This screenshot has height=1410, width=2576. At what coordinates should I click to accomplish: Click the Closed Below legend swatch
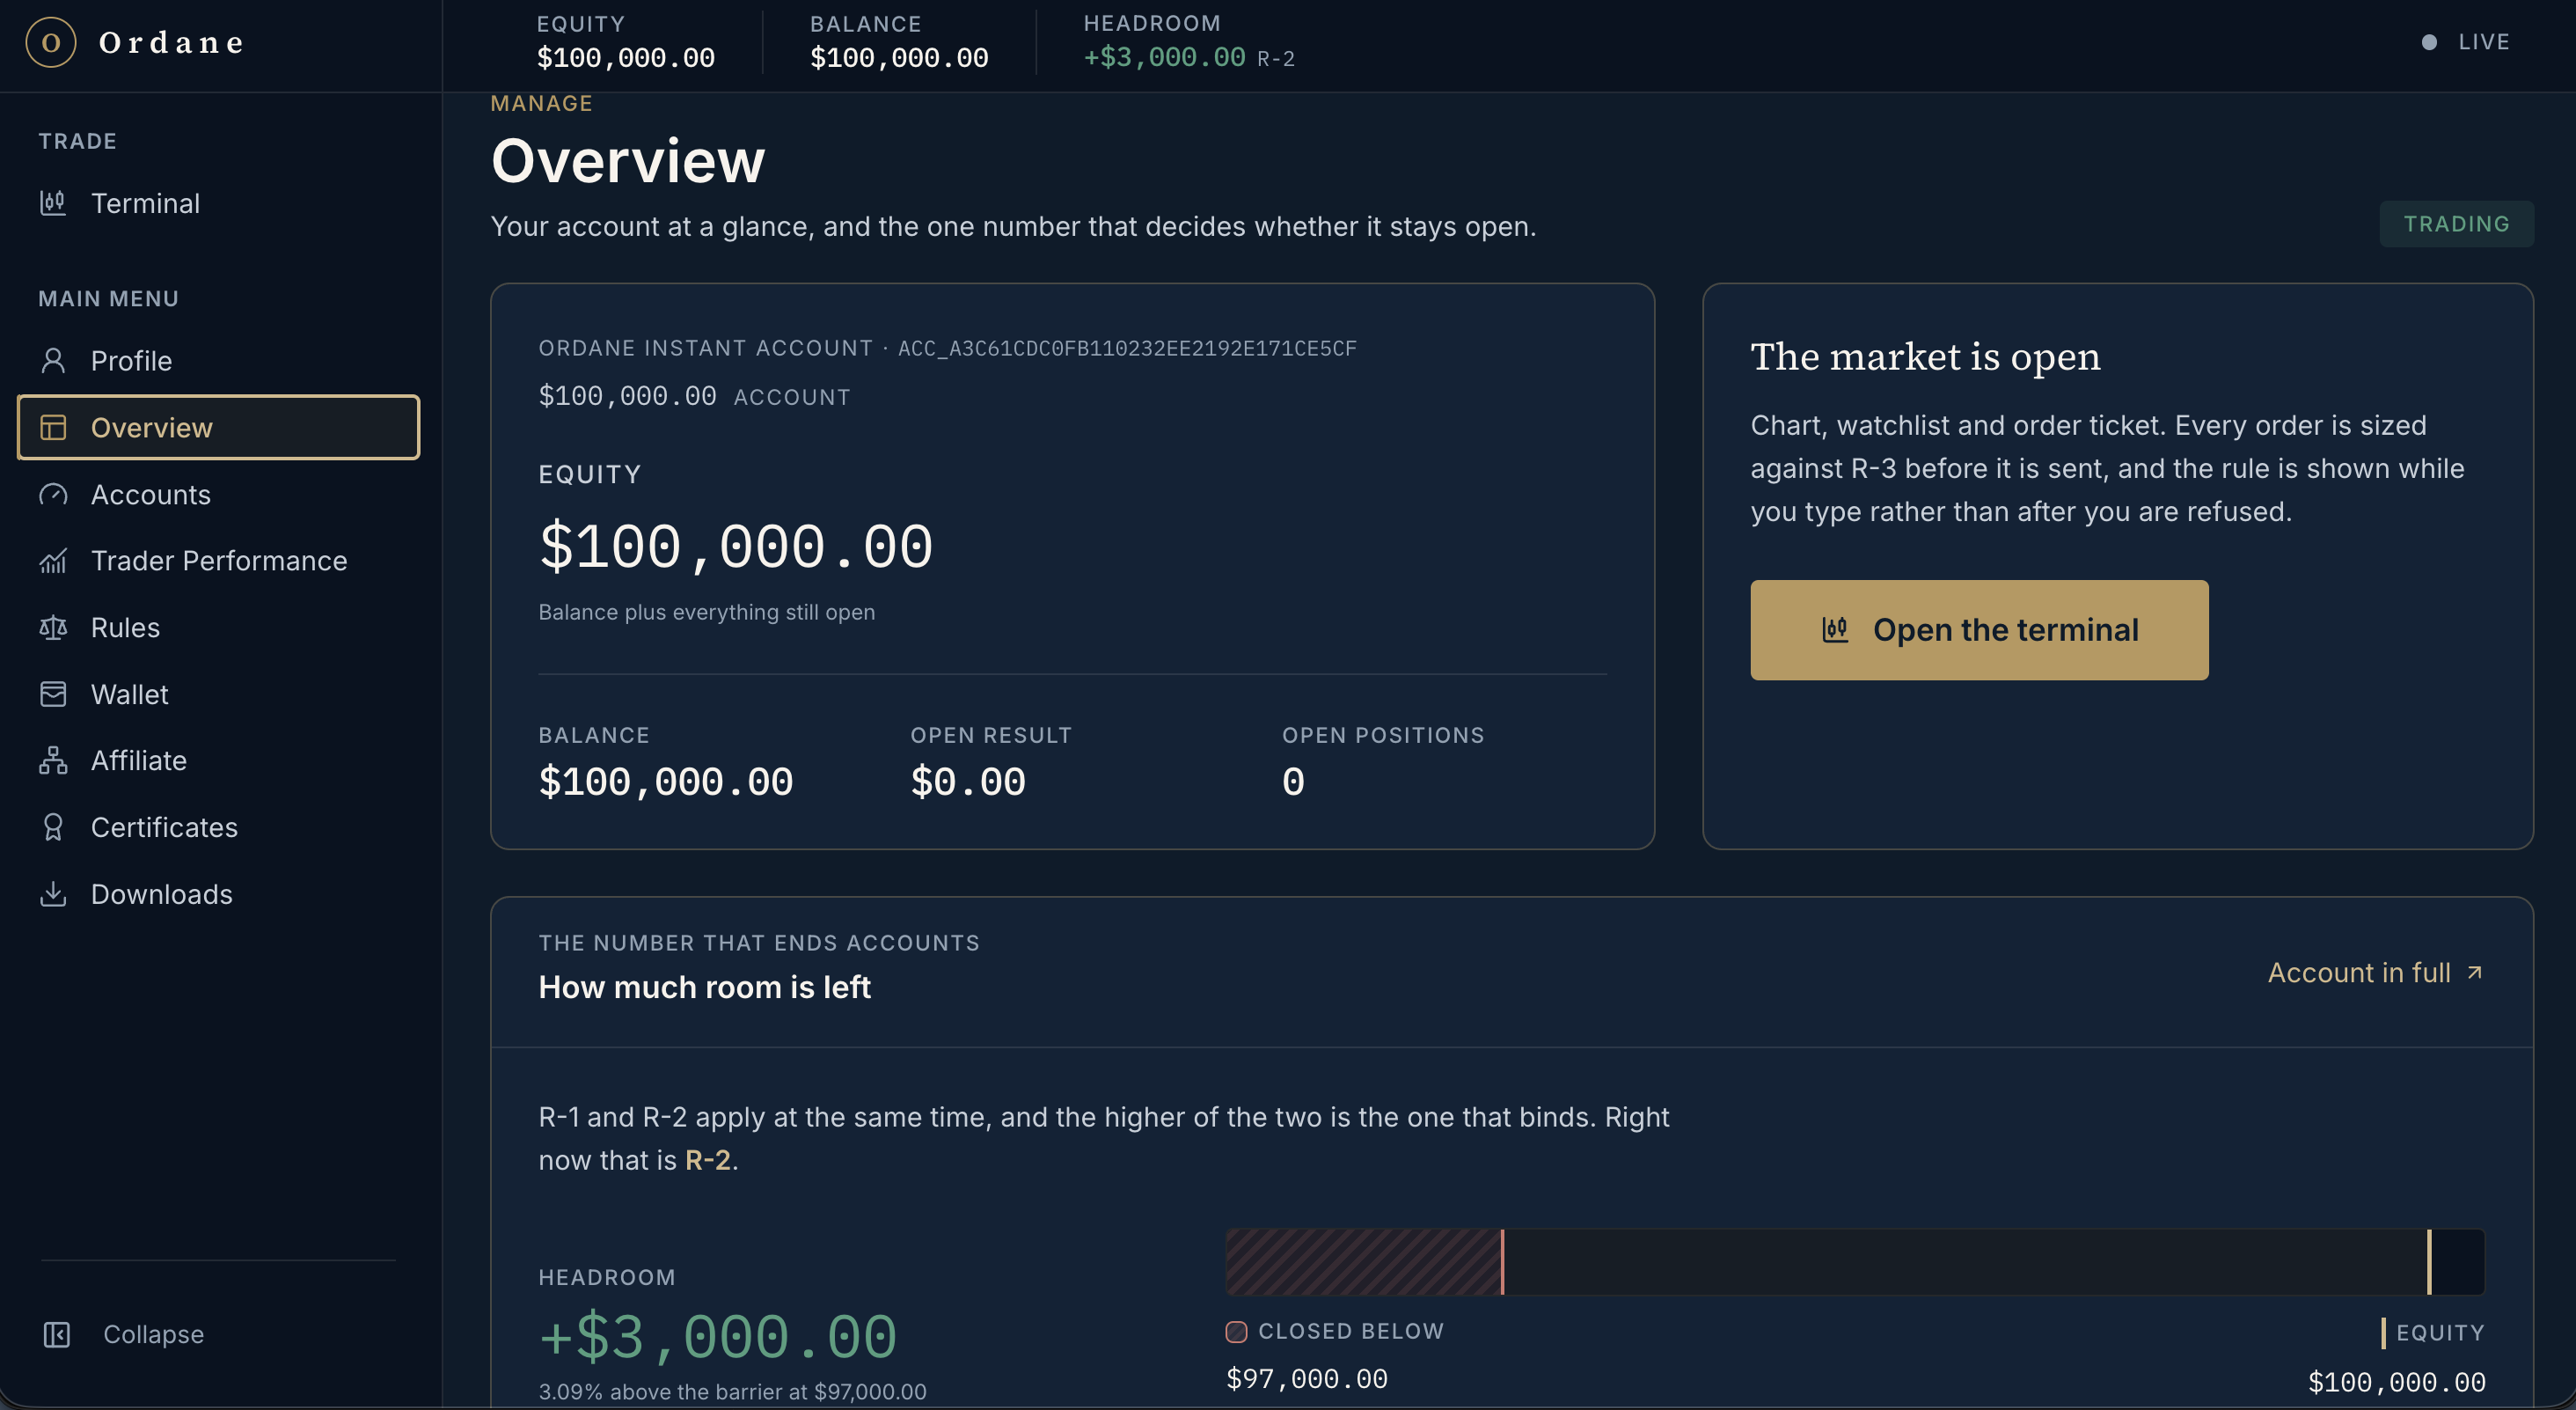(x=1237, y=1331)
